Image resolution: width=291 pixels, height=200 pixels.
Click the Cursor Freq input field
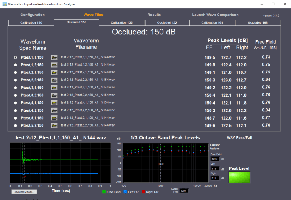[184, 191]
